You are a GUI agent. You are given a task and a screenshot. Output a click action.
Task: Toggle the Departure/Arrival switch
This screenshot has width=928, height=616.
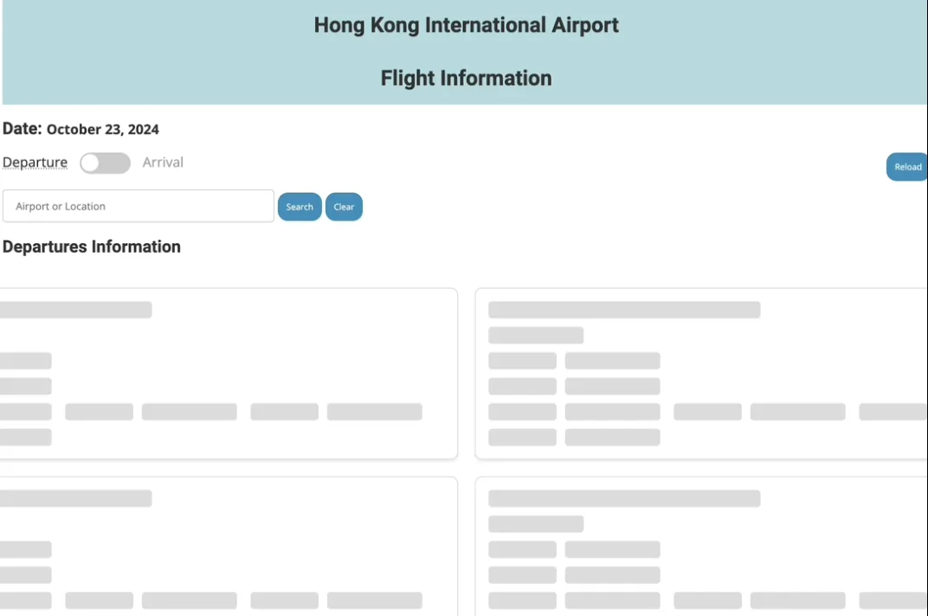pyautogui.click(x=106, y=164)
